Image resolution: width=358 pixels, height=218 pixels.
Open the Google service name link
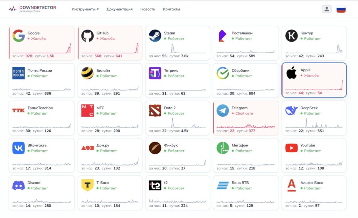(34, 33)
